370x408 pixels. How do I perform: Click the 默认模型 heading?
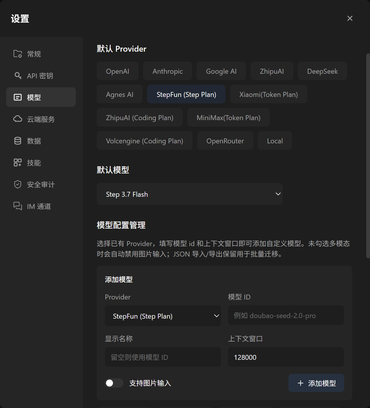click(113, 170)
